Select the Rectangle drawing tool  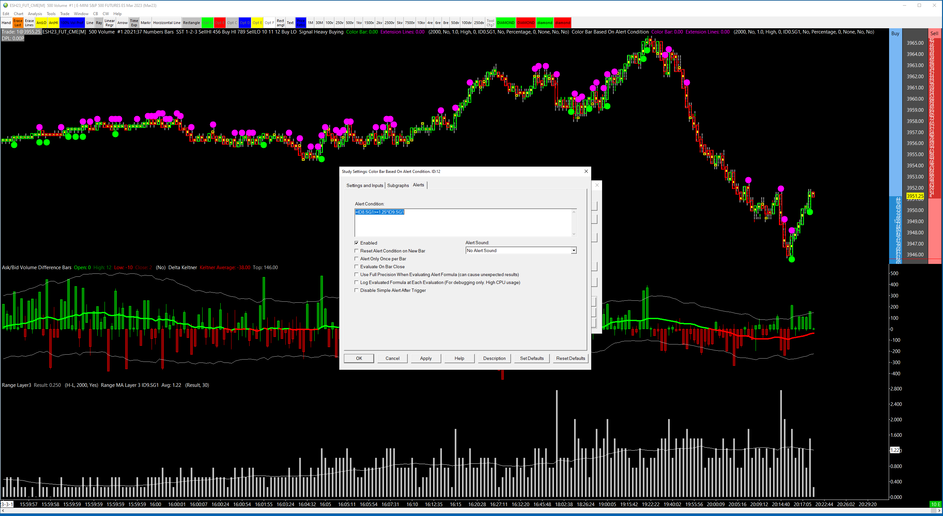(191, 23)
